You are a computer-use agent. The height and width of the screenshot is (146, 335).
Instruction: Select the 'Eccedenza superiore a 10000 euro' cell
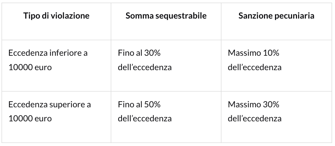click(x=56, y=117)
